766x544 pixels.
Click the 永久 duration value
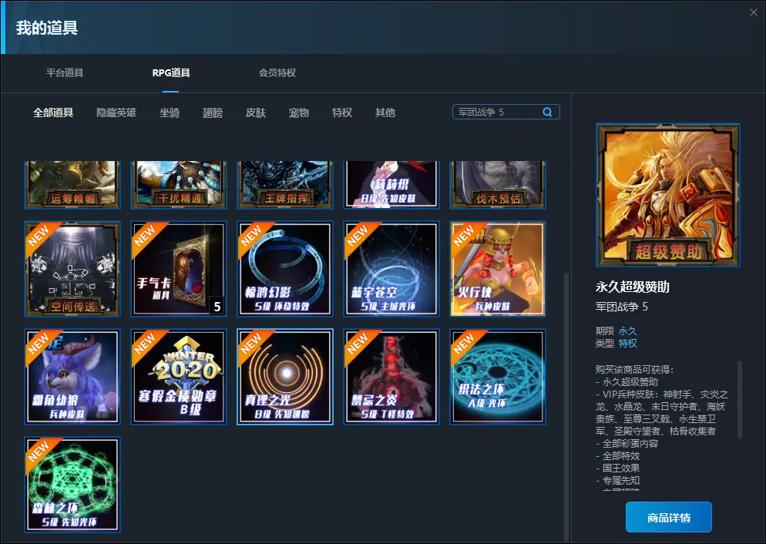pos(628,331)
